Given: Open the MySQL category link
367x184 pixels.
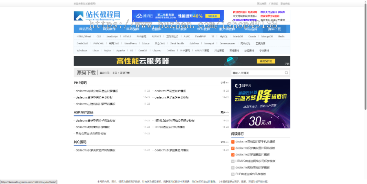Looking at the screenshot, I should point(223,37).
